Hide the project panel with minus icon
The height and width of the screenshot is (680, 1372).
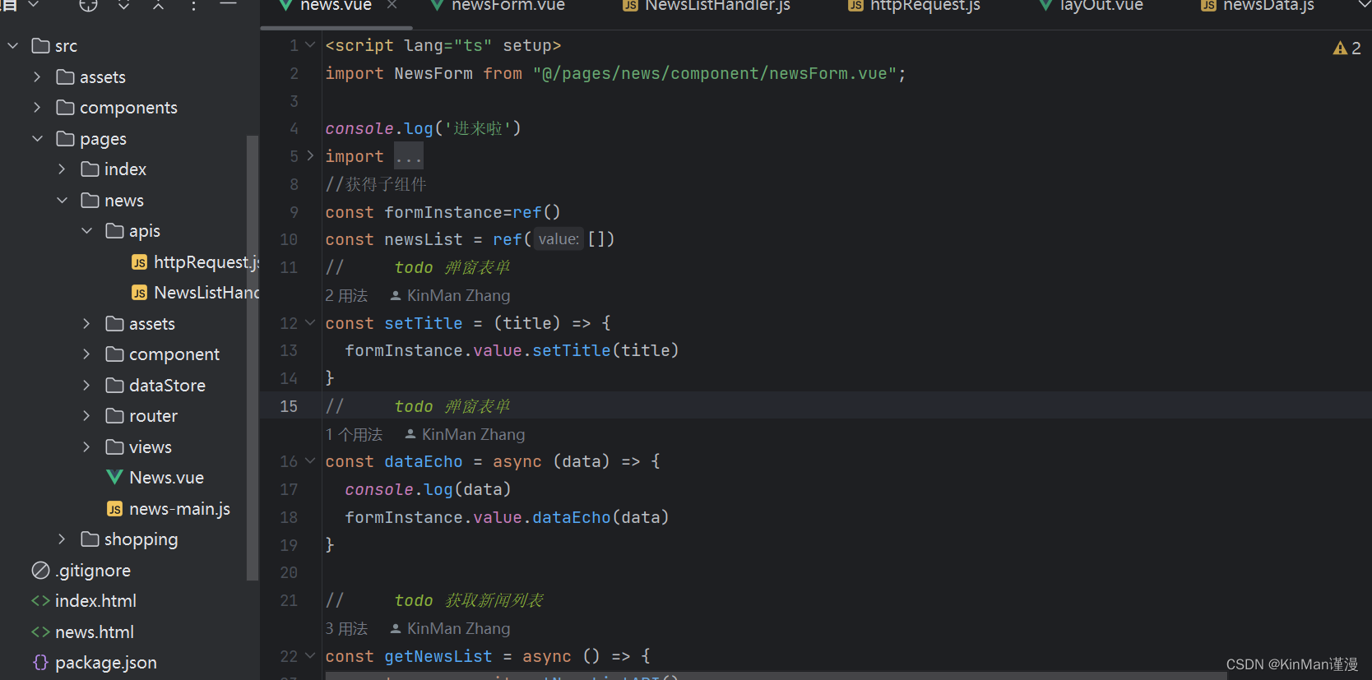[x=229, y=4]
